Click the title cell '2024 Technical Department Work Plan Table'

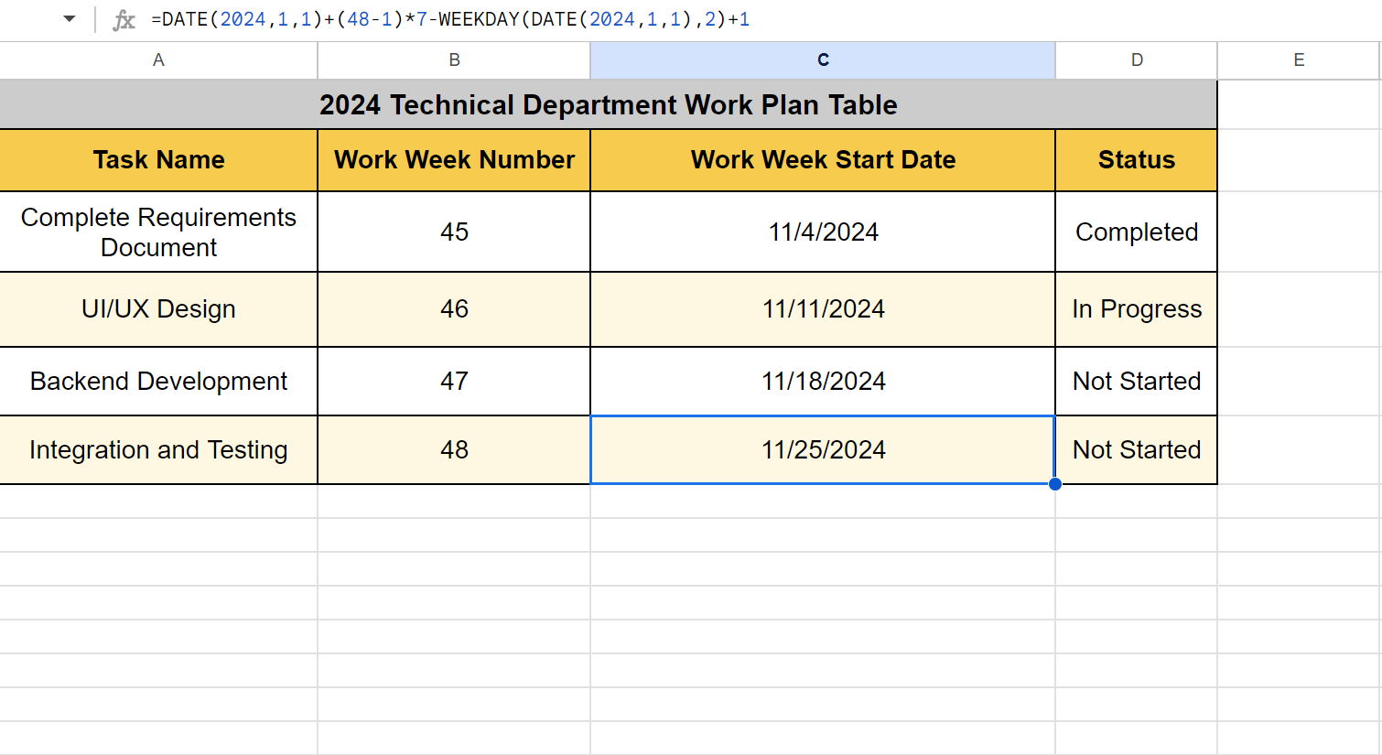[609, 104]
